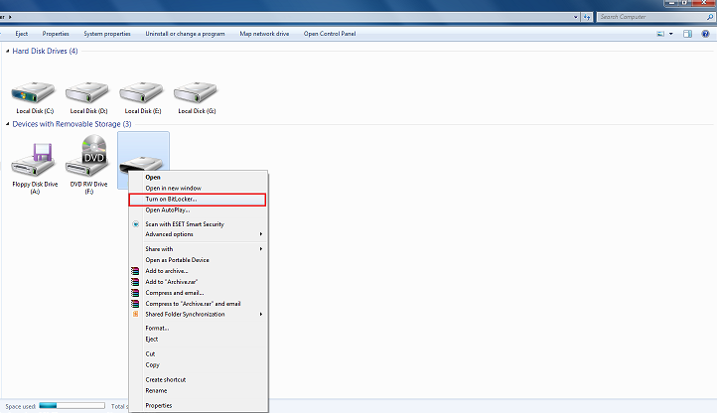This screenshot has height=413, width=717.
Task: Select the Local Disk (D:) drive icon
Action: point(87,93)
